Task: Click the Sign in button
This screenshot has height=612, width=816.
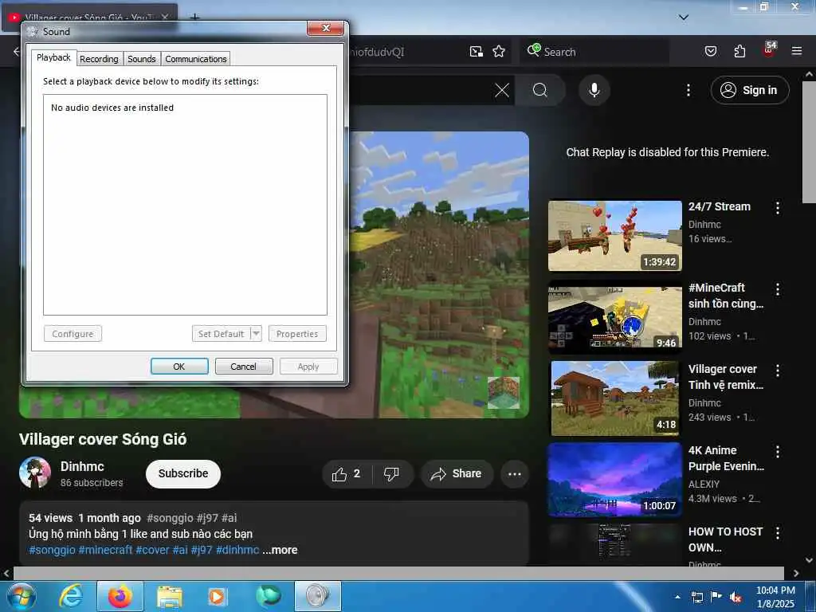Action: pyautogui.click(x=750, y=91)
